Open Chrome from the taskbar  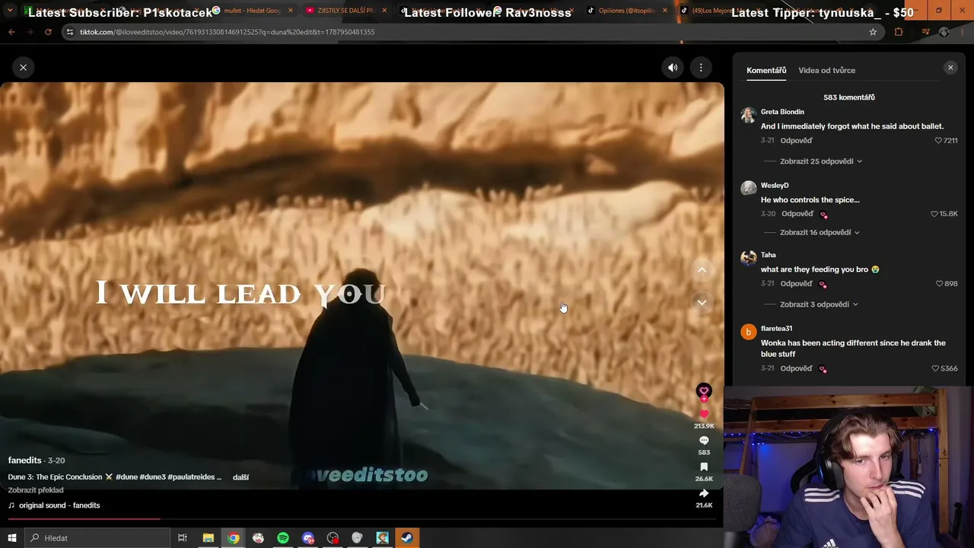(233, 538)
